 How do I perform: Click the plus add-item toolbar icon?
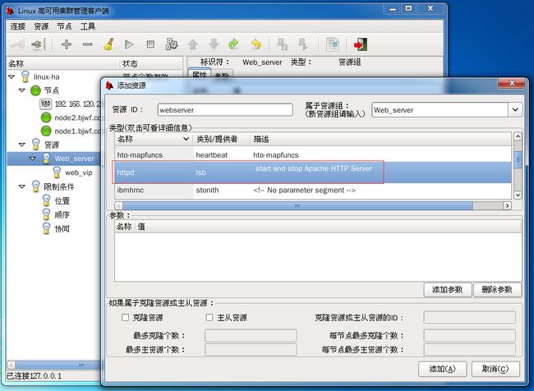(66, 44)
